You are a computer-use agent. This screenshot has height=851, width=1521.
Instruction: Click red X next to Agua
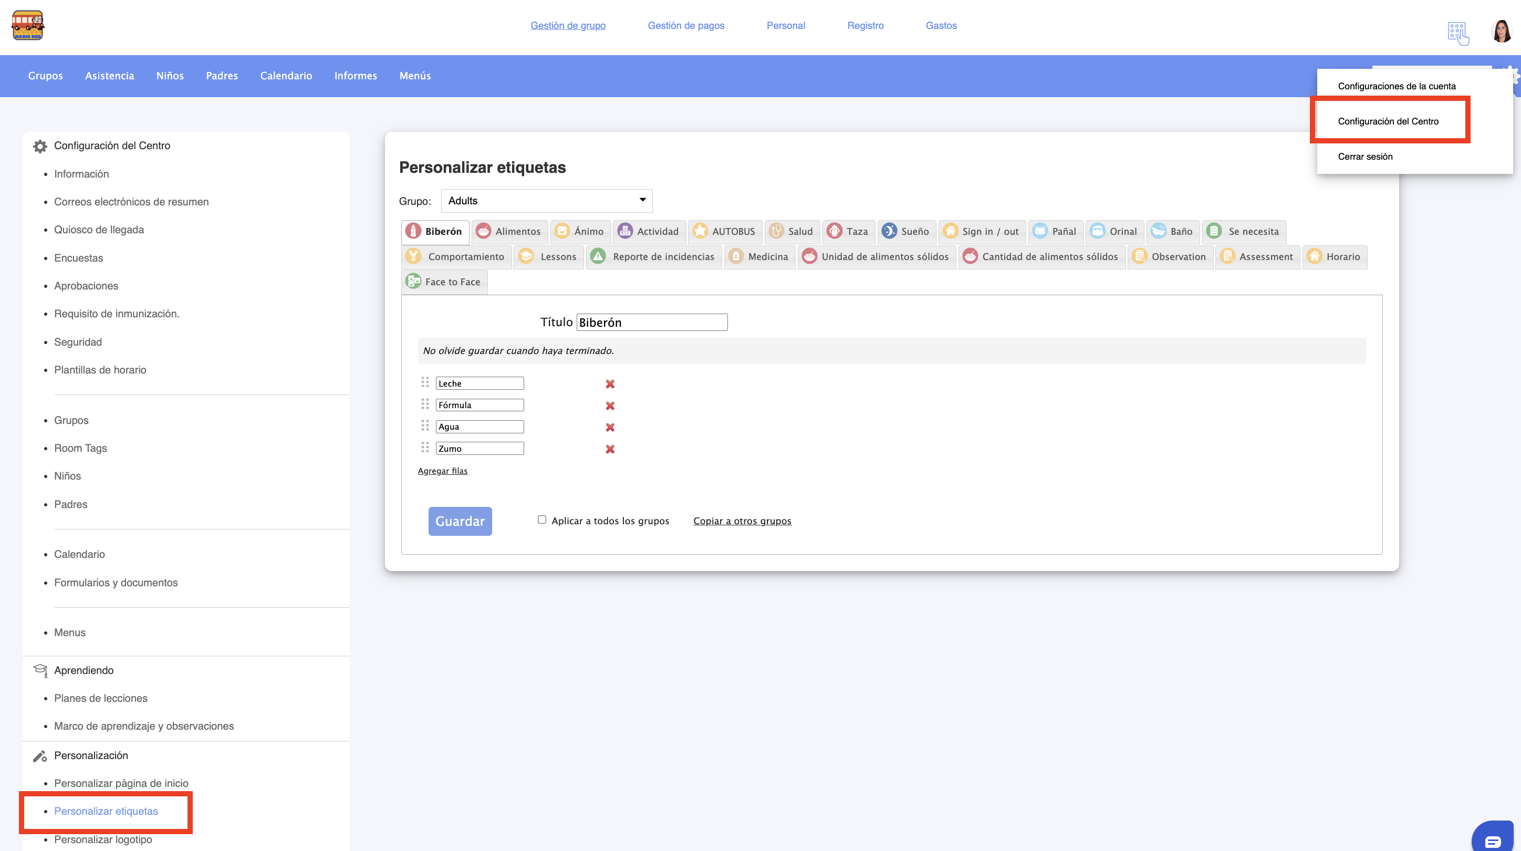tap(610, 427)
